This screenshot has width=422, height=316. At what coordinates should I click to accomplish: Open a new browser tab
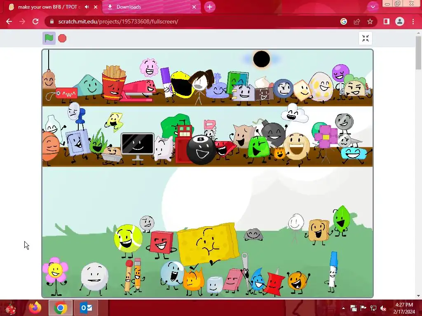[210, 7]
